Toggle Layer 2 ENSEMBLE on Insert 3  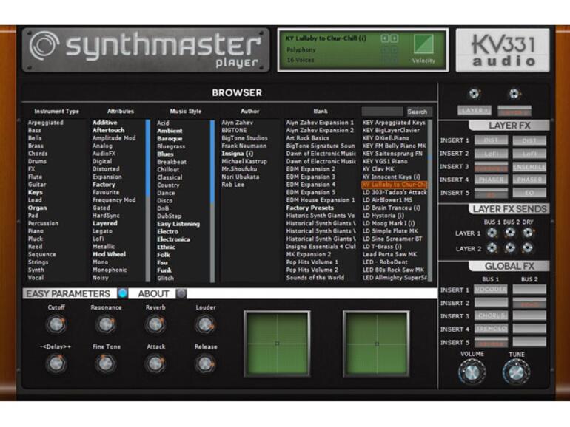click(x=529, y=166)
